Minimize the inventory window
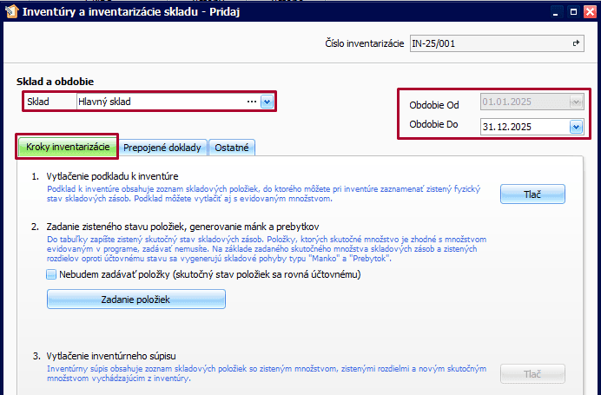The height and width of the screenshot is (395, 601). point(557,13)
